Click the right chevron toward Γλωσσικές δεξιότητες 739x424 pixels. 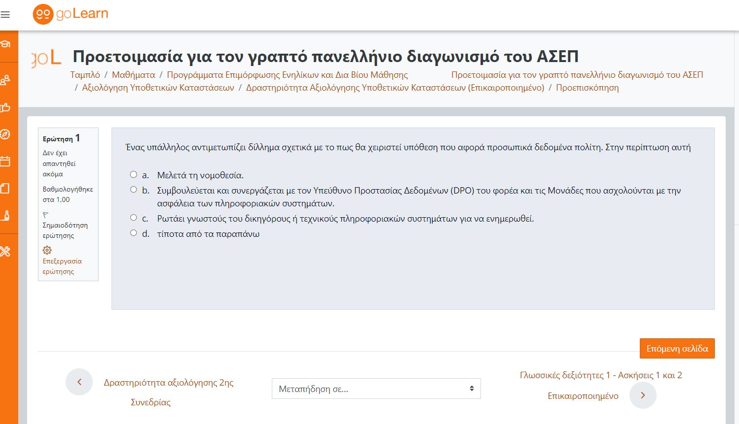[x=643, y=395]
